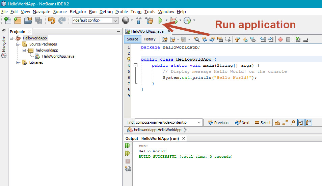Click the lightbulb hint on line 3
Image resolution: width=322 pixels, height=186 pixels.
click(129, 59)
